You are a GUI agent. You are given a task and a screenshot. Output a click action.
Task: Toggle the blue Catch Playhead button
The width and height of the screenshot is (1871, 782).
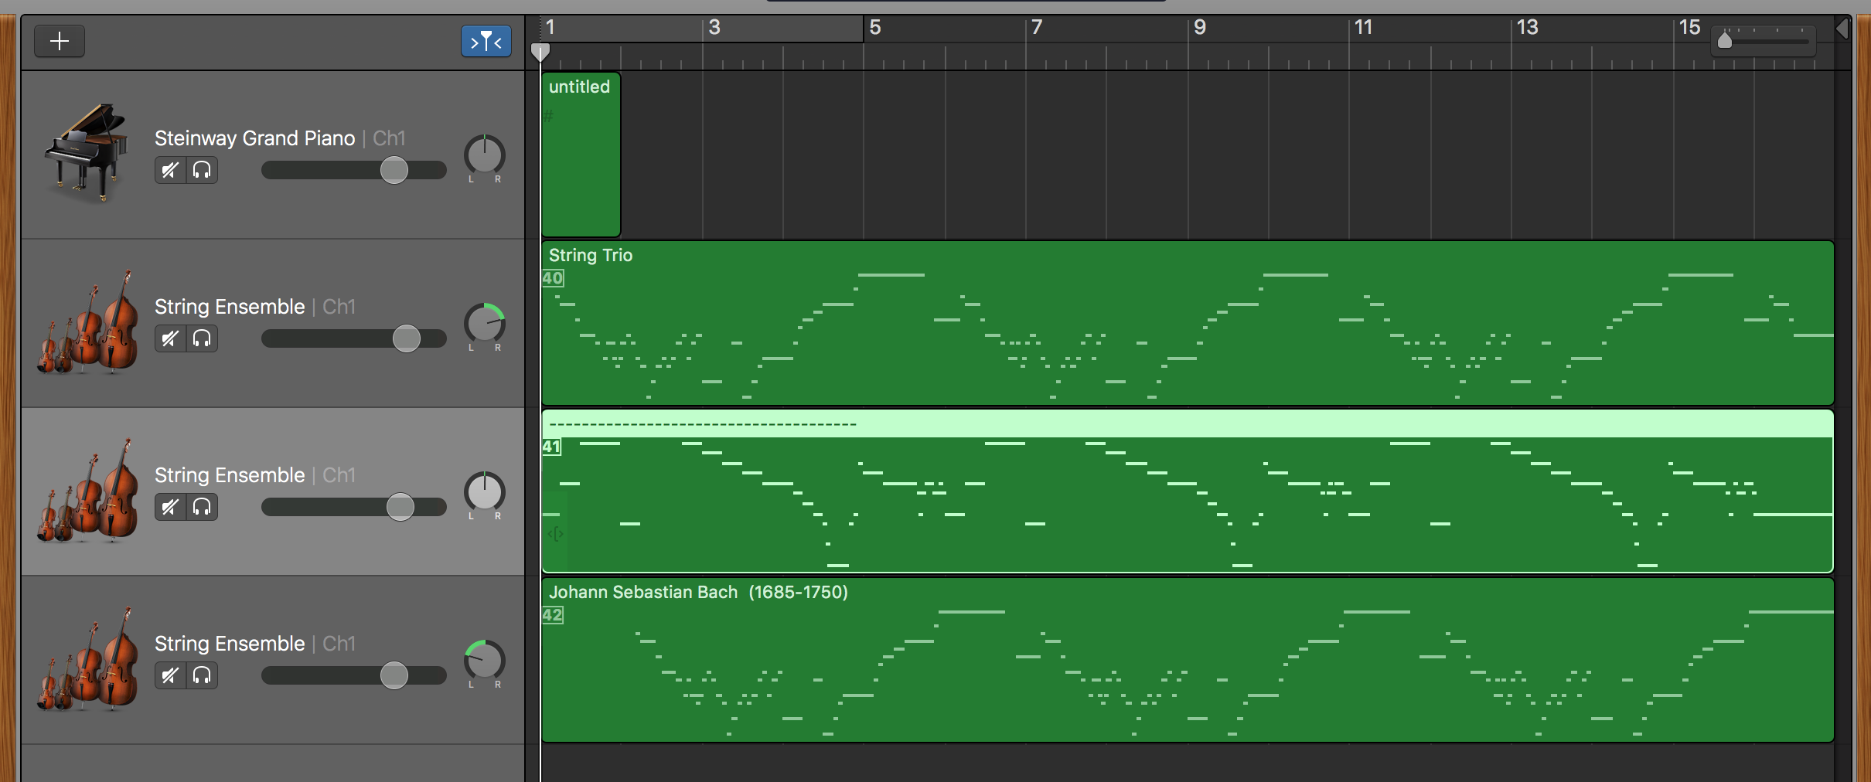486,41
